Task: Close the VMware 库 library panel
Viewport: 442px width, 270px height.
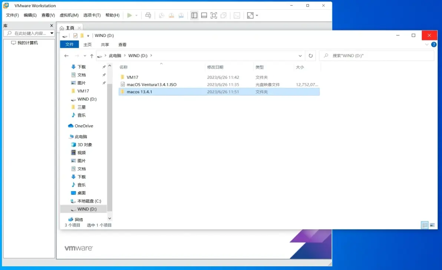Action: pyautogui.click(x=52, y=26)
